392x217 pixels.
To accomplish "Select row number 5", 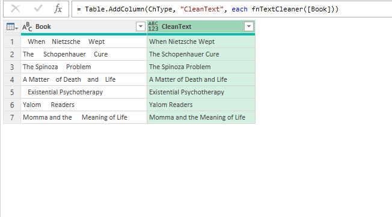I will tap(12, 92).
